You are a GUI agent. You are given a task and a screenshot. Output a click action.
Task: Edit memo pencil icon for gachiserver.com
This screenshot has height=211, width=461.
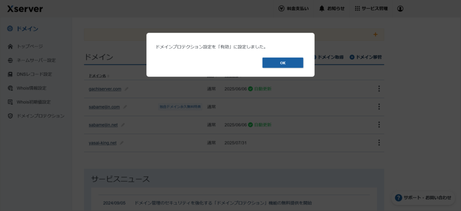(x=127, y=89)
